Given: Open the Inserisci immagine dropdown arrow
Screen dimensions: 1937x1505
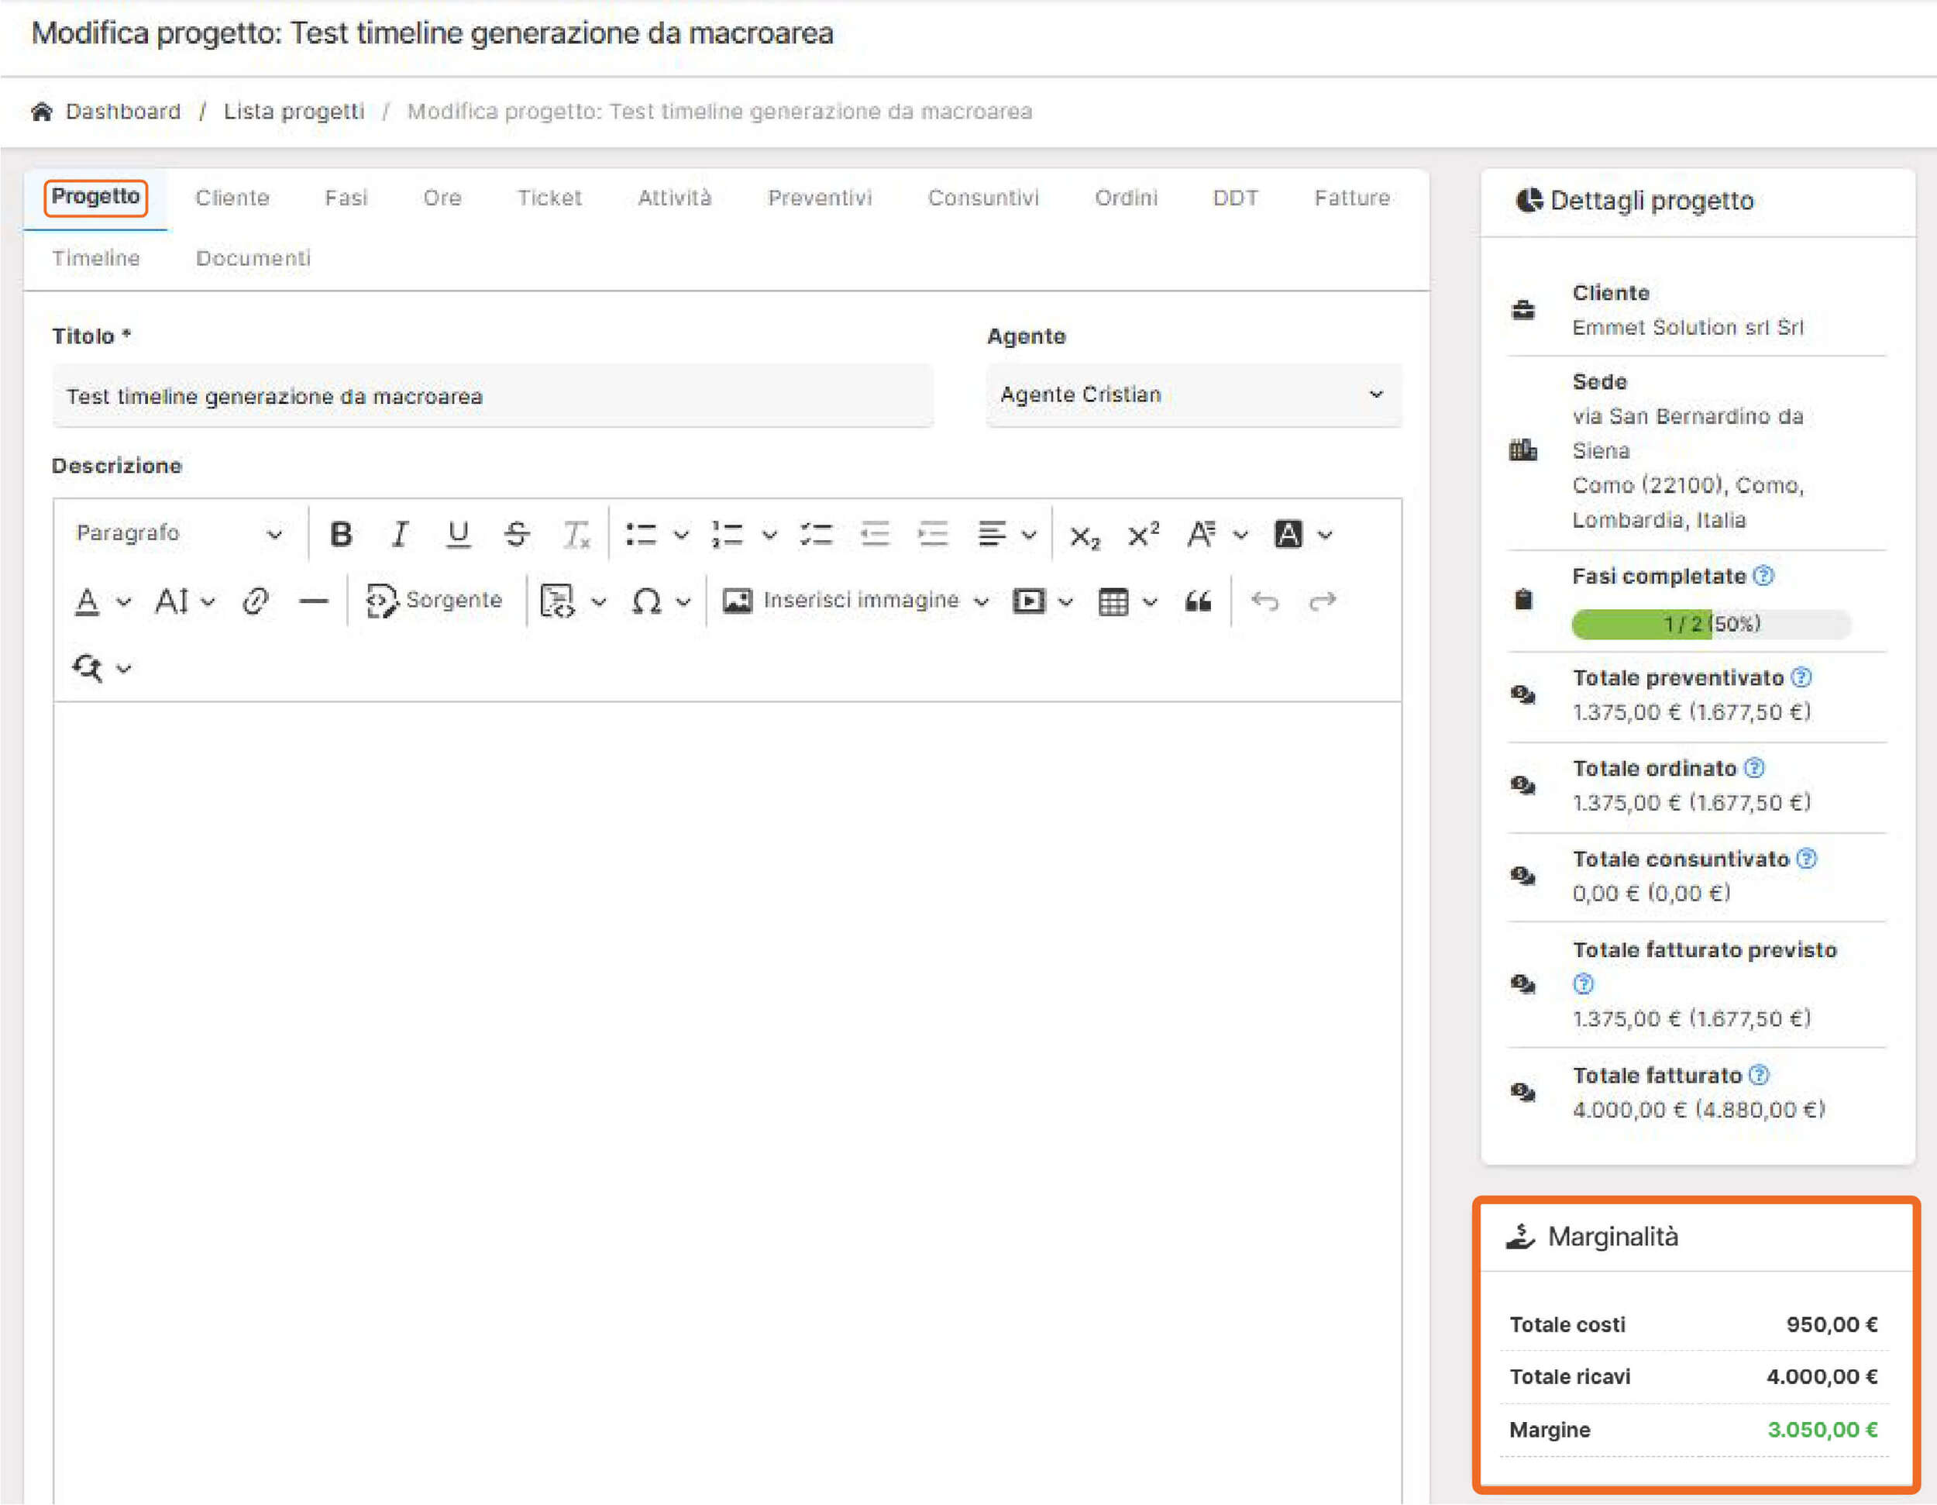Looking at the screenshot, I should coord(981,601).
